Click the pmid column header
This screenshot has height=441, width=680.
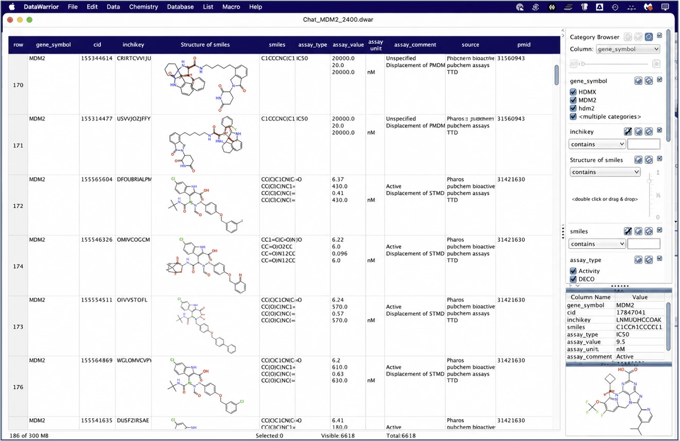coord(524,45)
